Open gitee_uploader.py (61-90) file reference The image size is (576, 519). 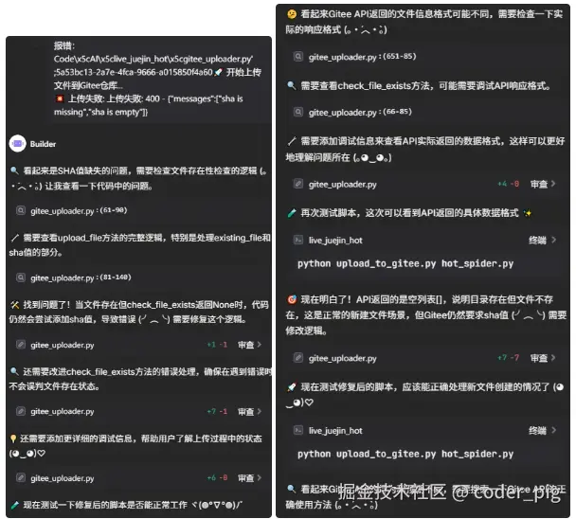pos(79,211)
